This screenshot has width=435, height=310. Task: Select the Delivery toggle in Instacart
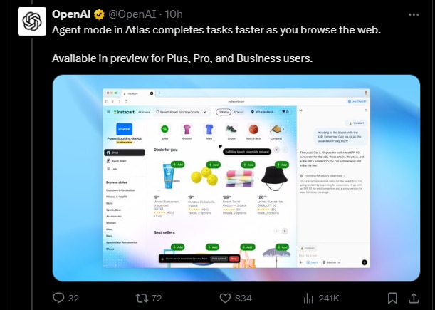(224, 112)
